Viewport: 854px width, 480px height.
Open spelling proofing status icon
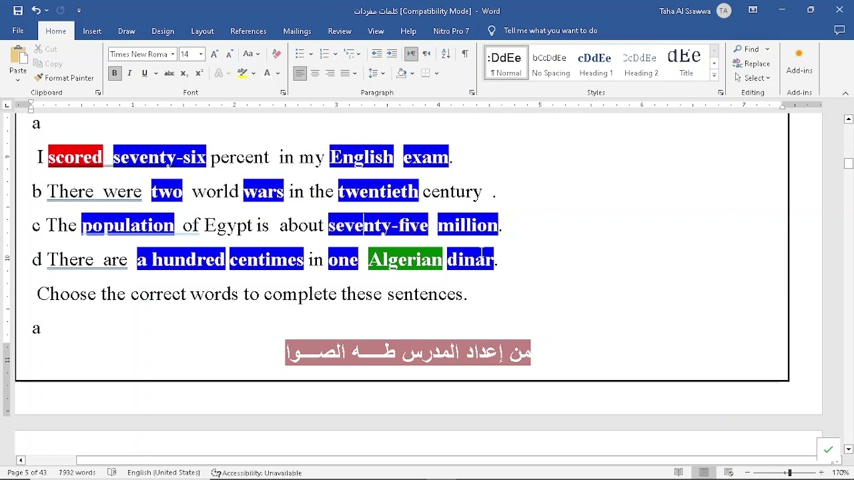112,473
